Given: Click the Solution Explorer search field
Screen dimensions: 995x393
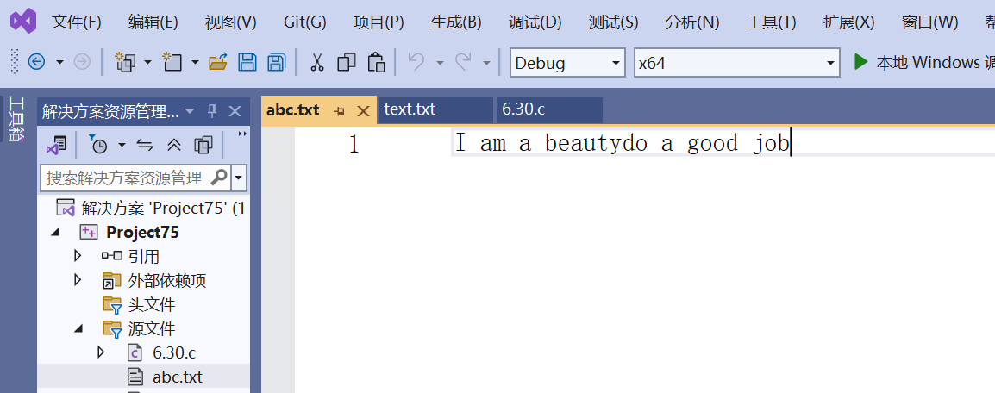Looking at the screenshot, I should 135,178.
